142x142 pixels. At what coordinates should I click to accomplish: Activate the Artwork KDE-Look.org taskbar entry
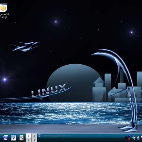point(55,136)
